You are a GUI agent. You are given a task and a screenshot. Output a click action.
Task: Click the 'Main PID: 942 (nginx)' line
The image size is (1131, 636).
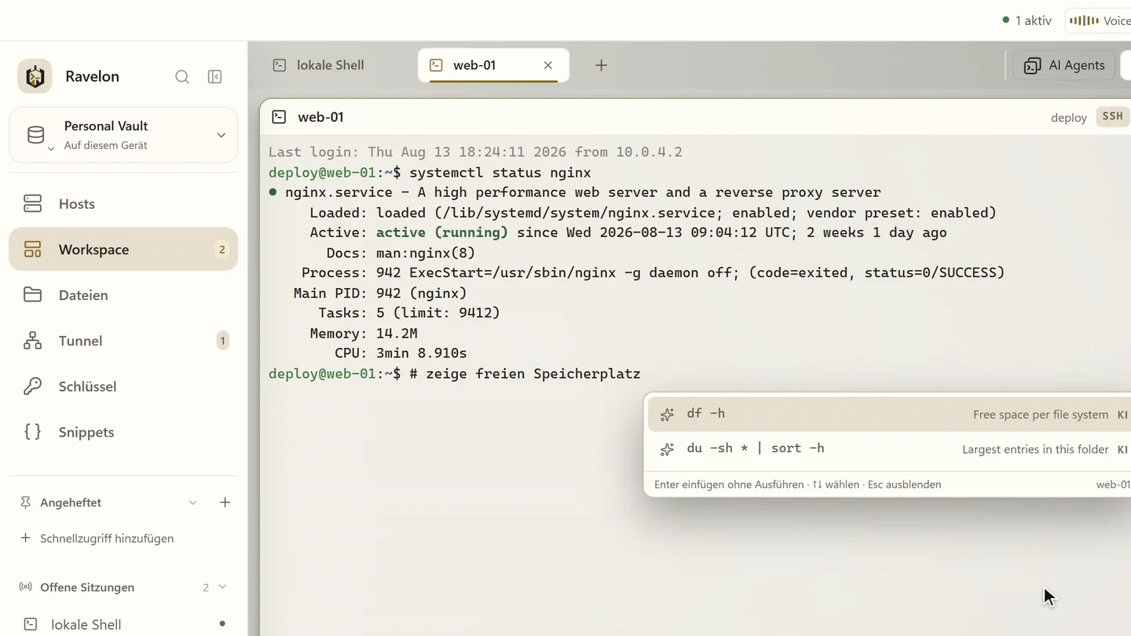[380, 293]
